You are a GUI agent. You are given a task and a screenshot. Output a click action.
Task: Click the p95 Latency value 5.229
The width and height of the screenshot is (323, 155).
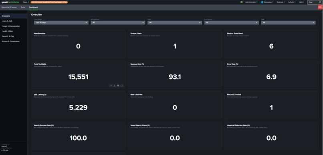point(78,107)
